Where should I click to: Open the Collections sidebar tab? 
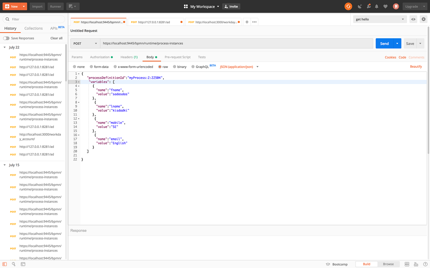[33, 28]
